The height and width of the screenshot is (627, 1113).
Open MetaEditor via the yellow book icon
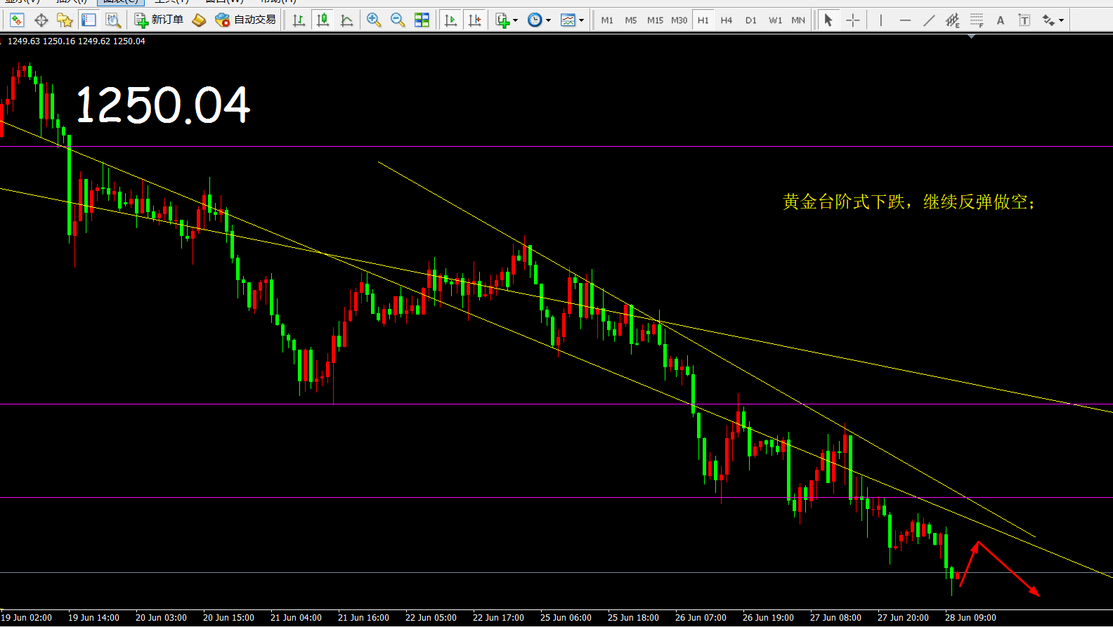tap(199, 20)
